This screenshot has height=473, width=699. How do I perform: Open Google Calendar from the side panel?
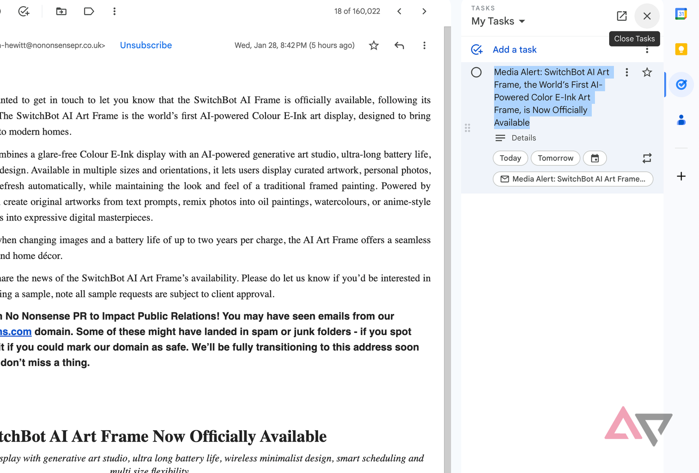click(681, 14)
